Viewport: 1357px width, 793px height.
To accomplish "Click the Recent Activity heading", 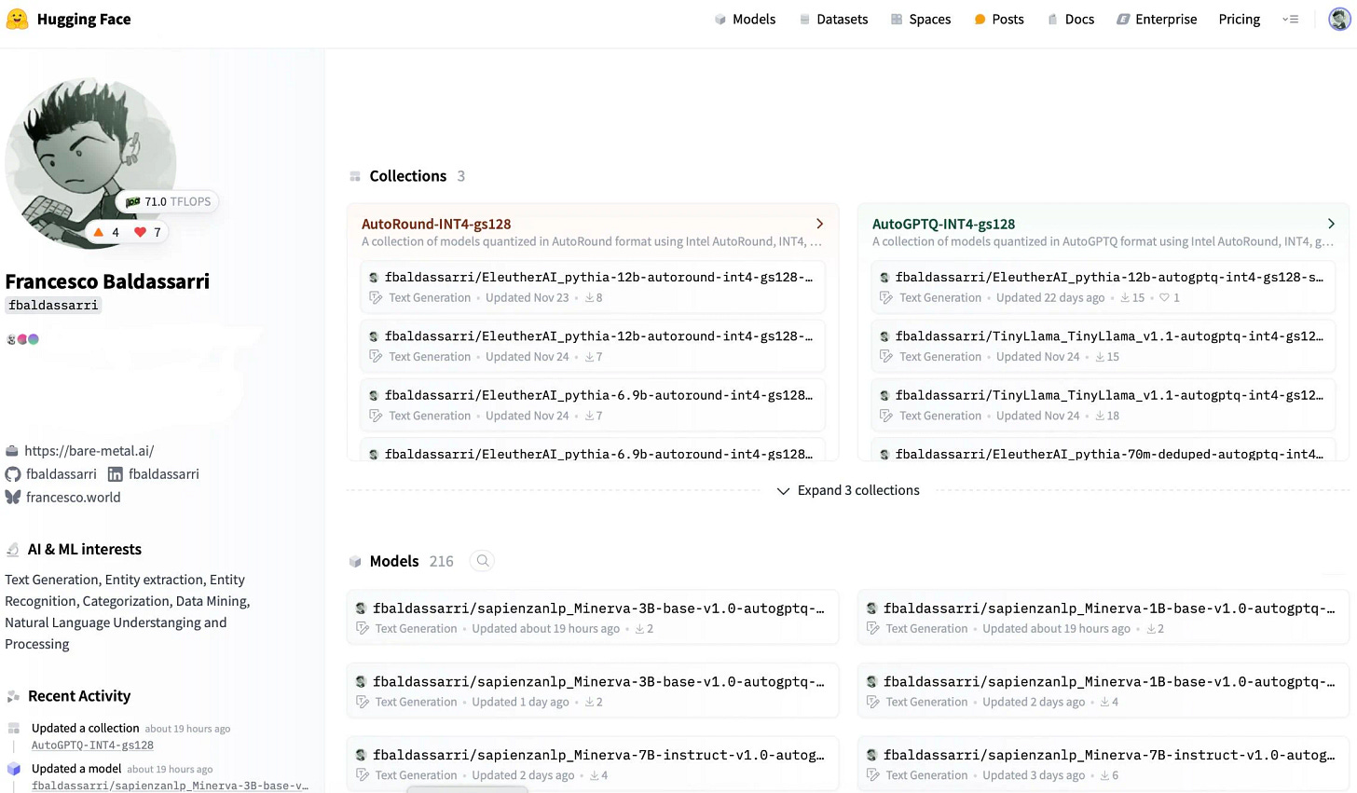I will pos(79,696).
